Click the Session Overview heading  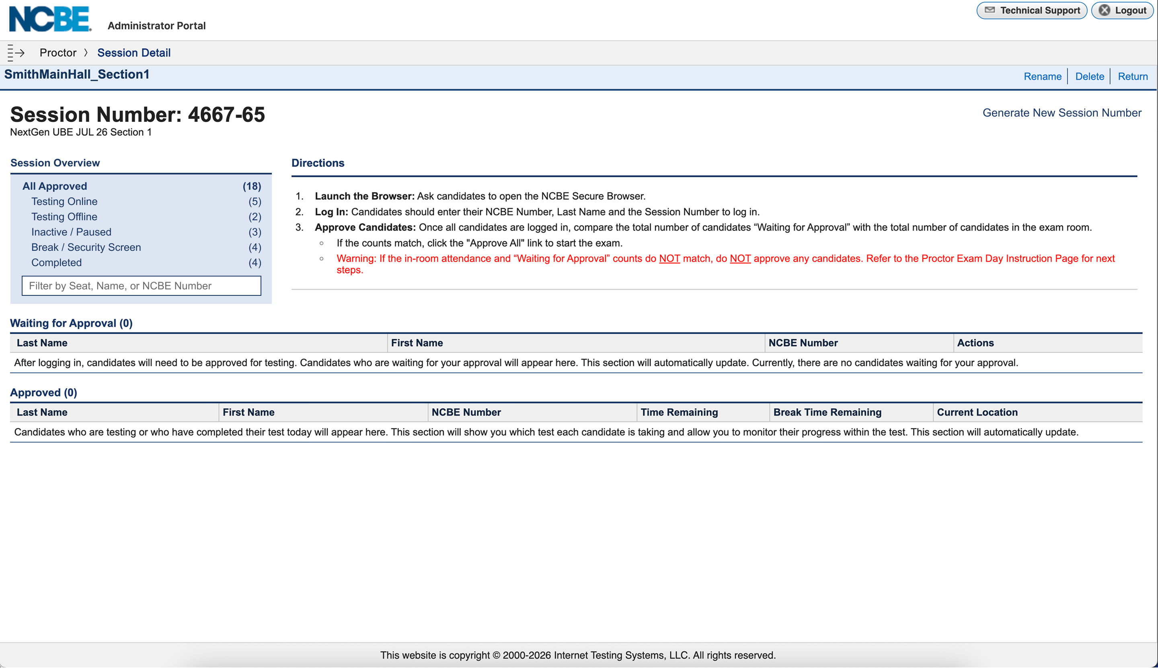pos(55,163)
